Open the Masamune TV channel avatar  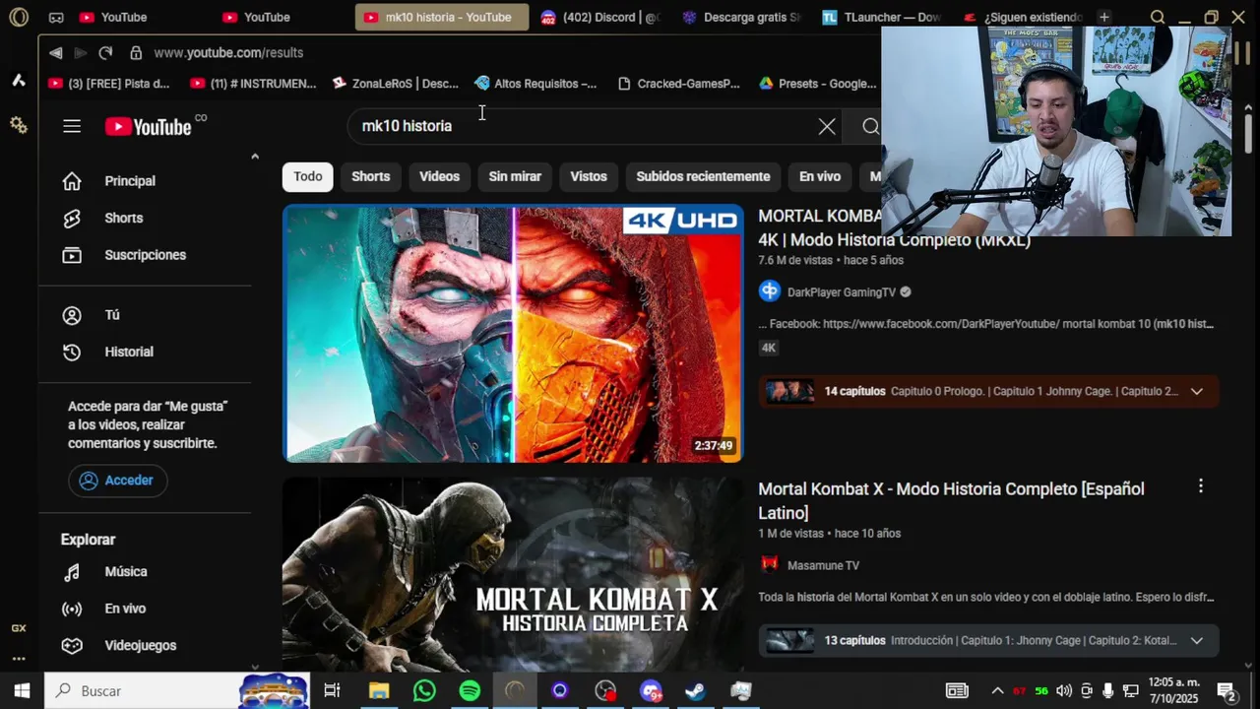coord(770,564)
